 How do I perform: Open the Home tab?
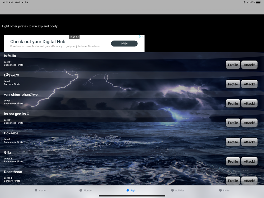pos(40,190)
